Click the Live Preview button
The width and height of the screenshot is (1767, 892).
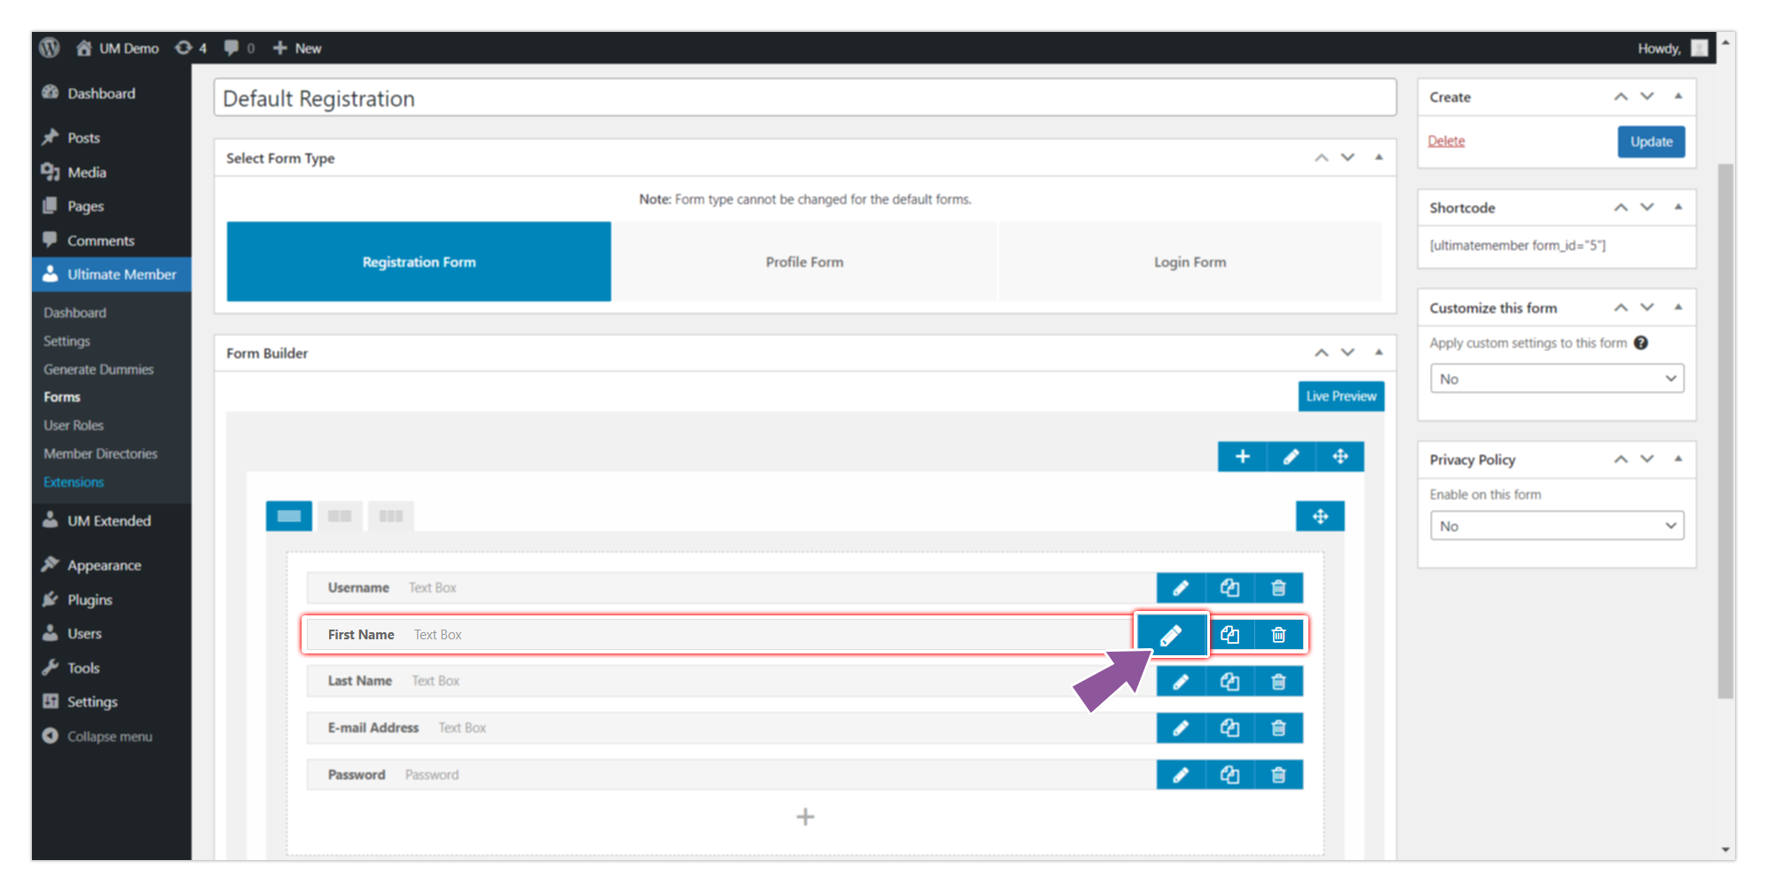pos(1341,396)
